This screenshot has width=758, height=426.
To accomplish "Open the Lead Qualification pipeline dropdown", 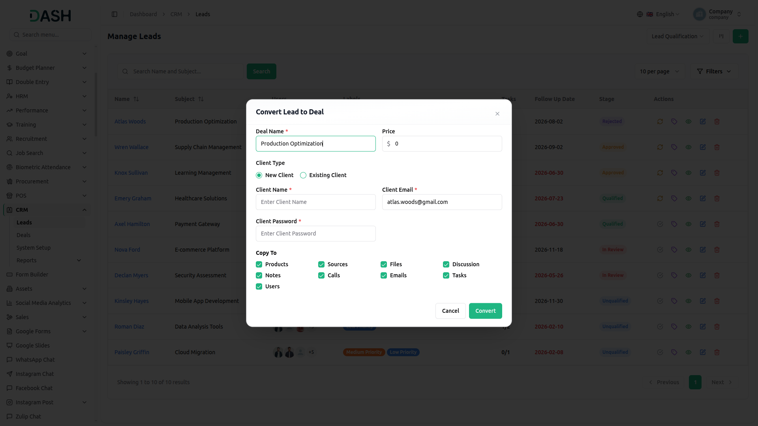I will [x=677, y=36].
